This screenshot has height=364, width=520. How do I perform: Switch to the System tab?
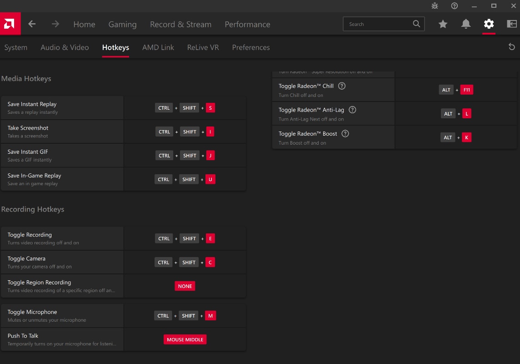point(16,47)
